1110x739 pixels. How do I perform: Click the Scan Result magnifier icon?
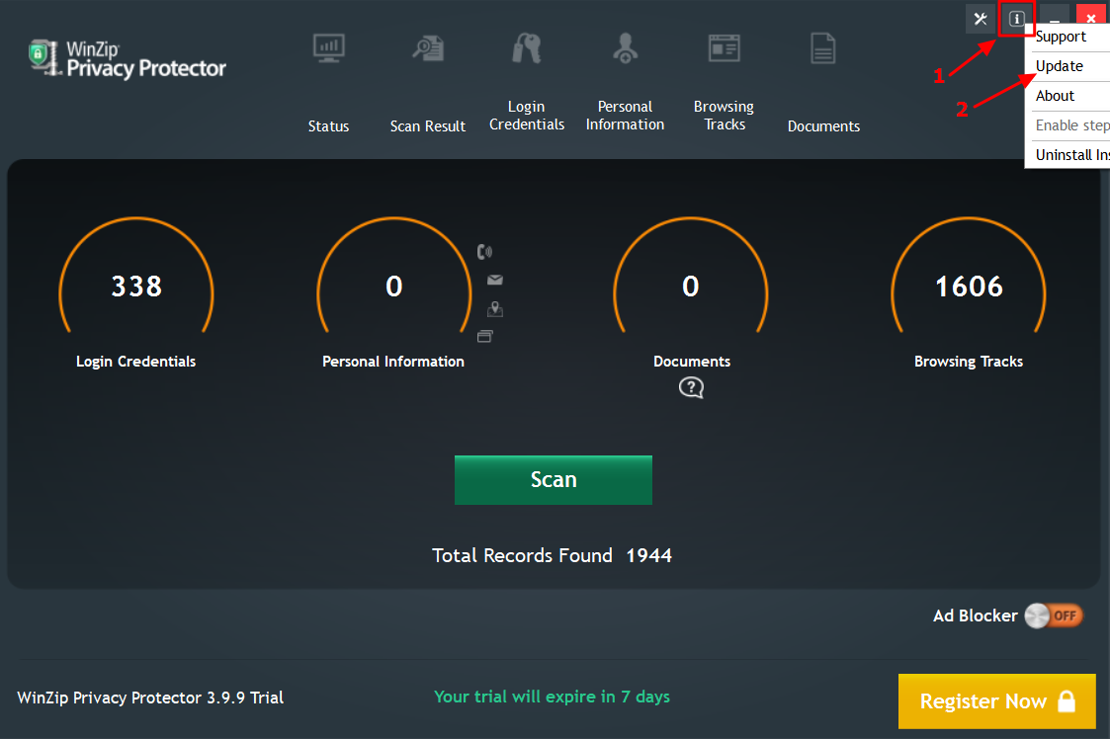(428, 46)
